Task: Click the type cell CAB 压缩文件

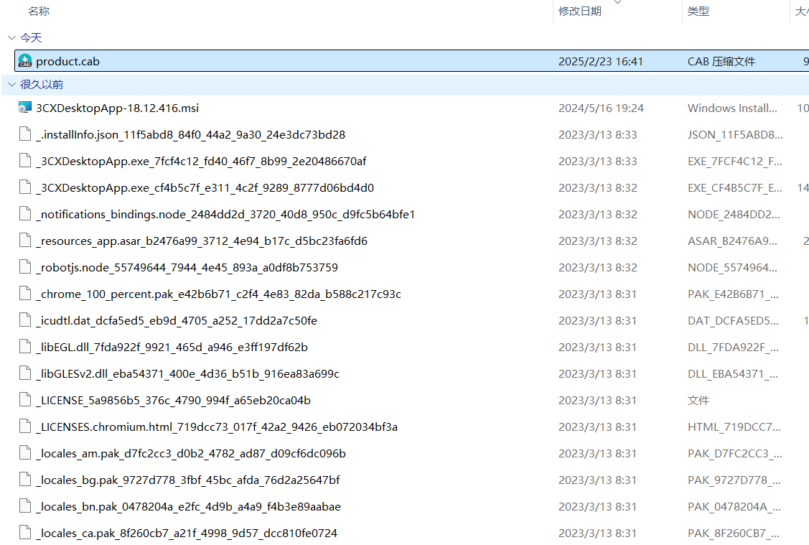Action: [721, 62]
